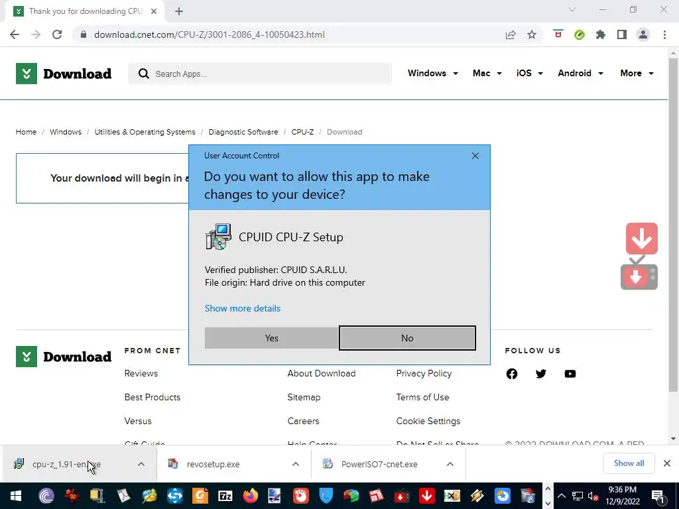The width and height of the screenshot is (679, 509).
Task: Open Chrome three-dot menu
Action: coord(664,34)
